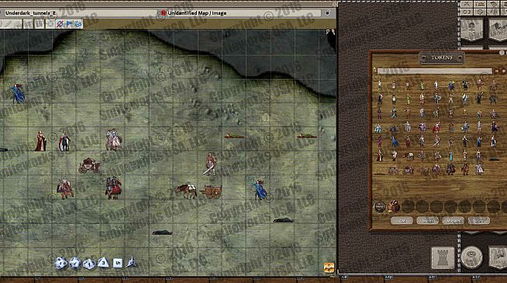Viewport: 507px width, 283px height.
Task: Click the Tokens panel title
Action: (442, 58)
